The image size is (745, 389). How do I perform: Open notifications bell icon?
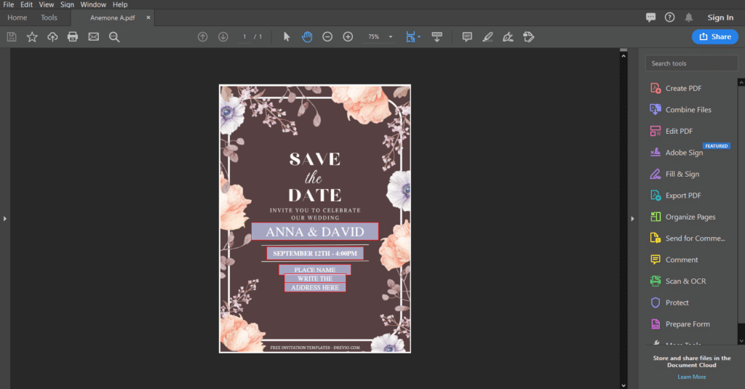[x=688, y=17]
